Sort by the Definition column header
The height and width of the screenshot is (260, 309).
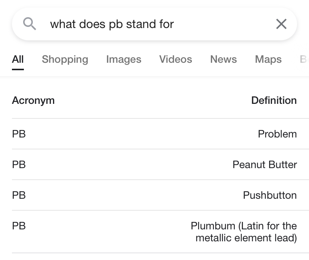point(274,100)
